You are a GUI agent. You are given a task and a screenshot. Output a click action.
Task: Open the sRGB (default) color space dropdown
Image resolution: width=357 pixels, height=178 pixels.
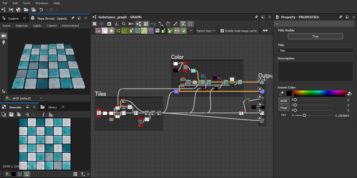click(x=27, y=98)
